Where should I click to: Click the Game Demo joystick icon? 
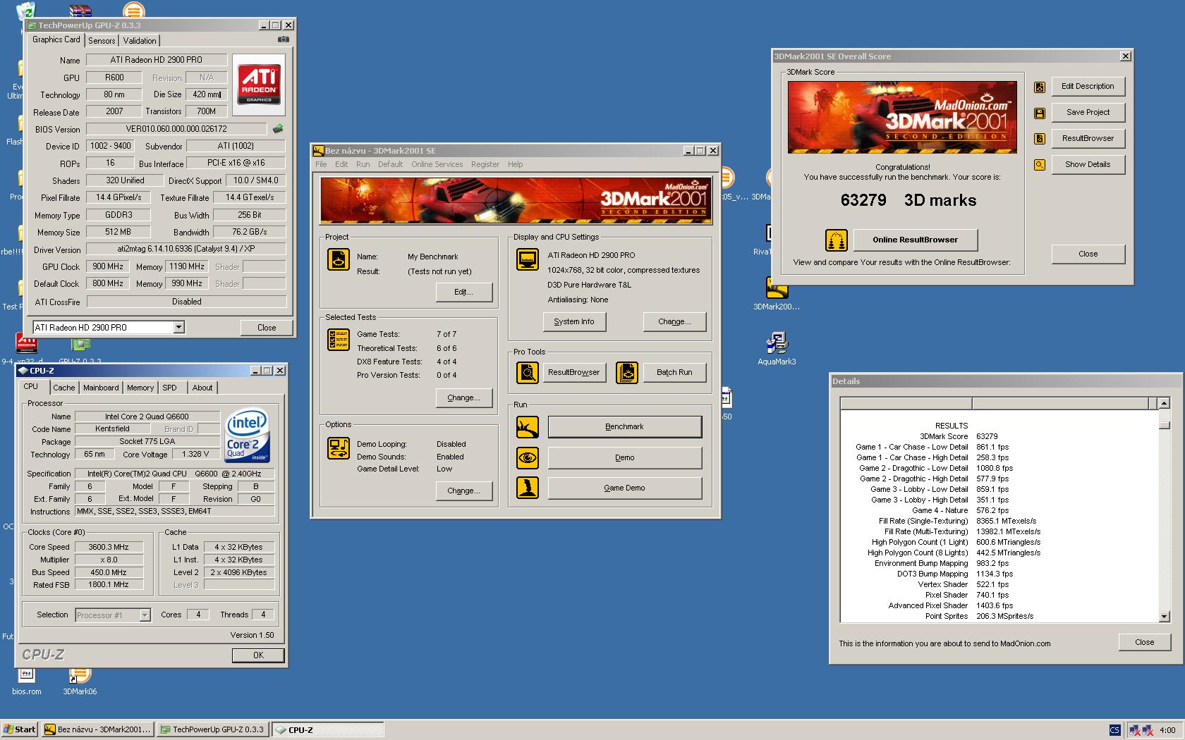[527, 488]
